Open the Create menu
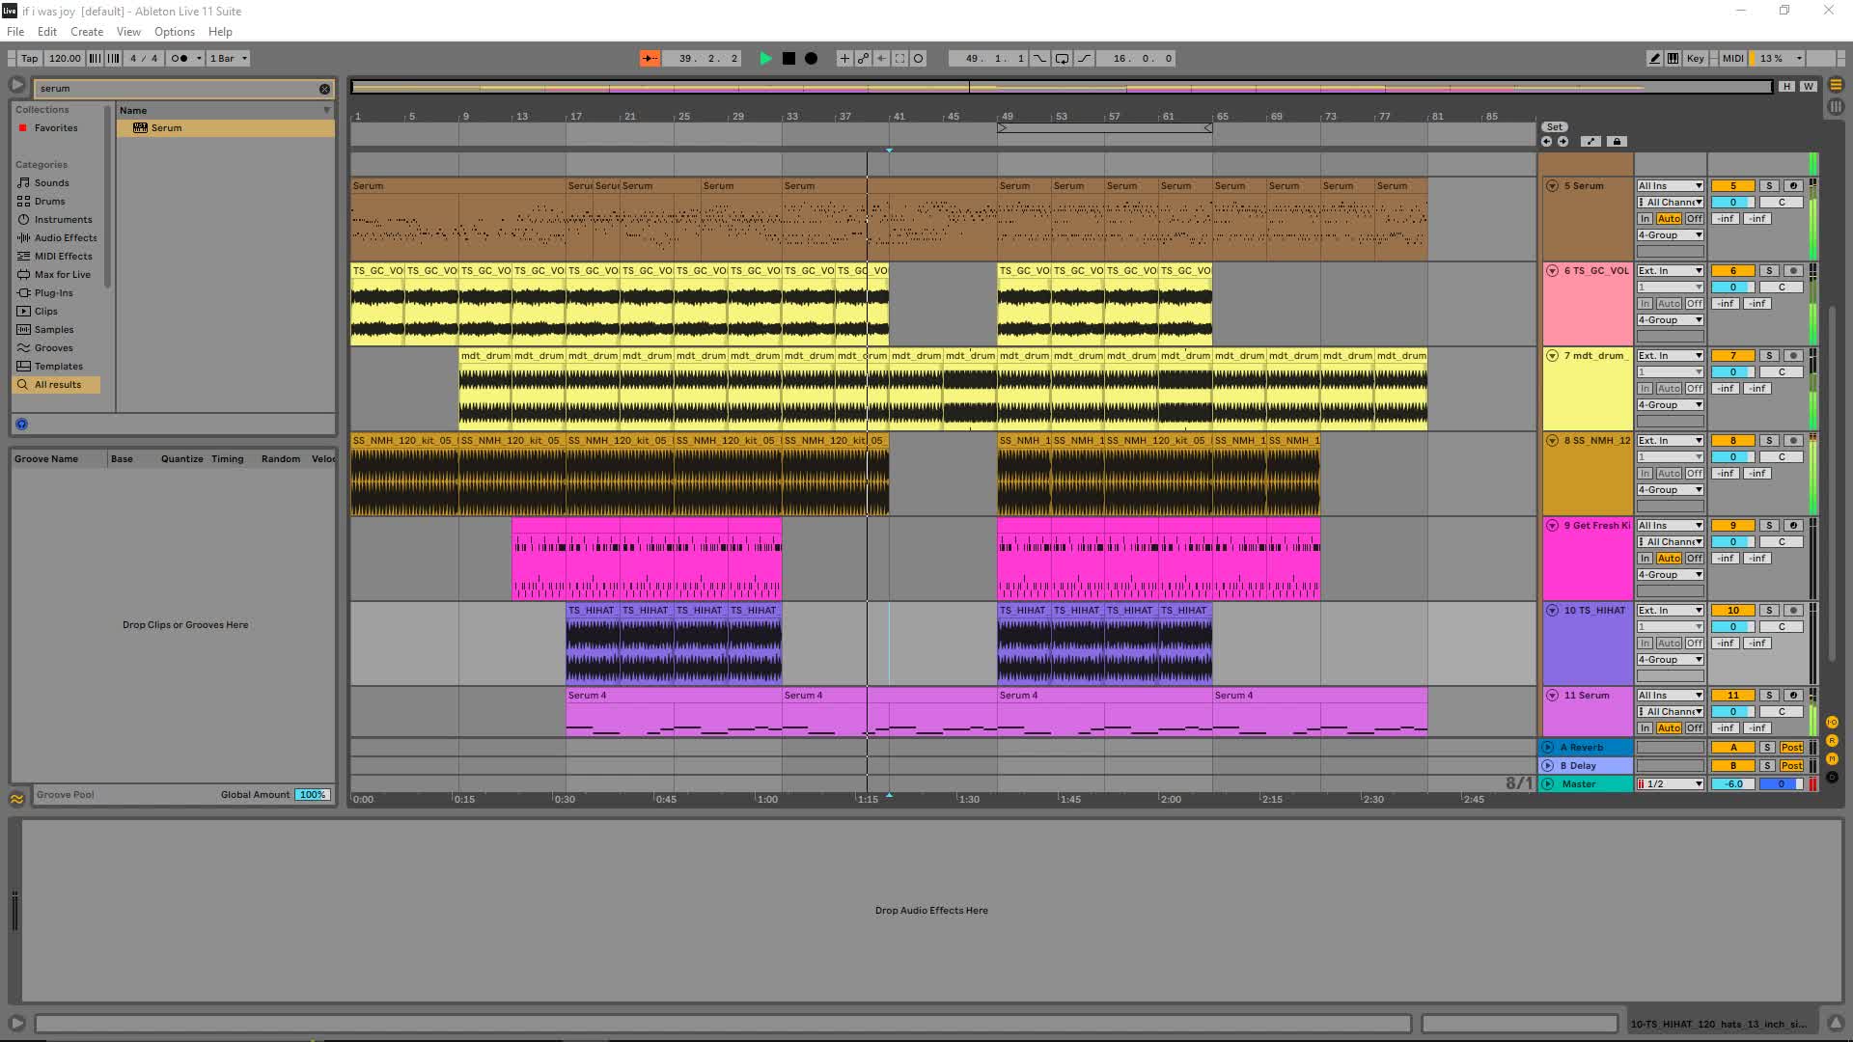This screenshot has height=1042, width=1853. (x=87, y=32)
